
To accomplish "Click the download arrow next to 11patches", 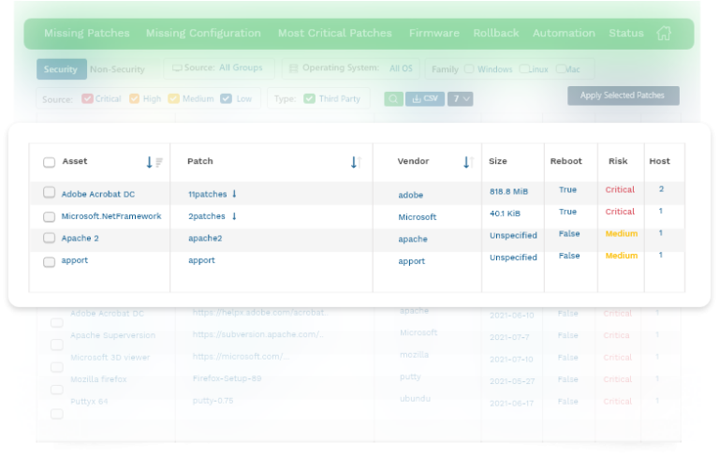I will coord(234,194).
